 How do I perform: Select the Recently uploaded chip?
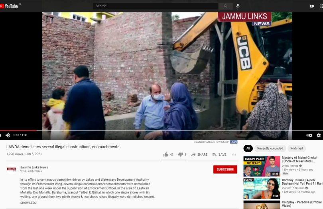(x=270, y=148)
